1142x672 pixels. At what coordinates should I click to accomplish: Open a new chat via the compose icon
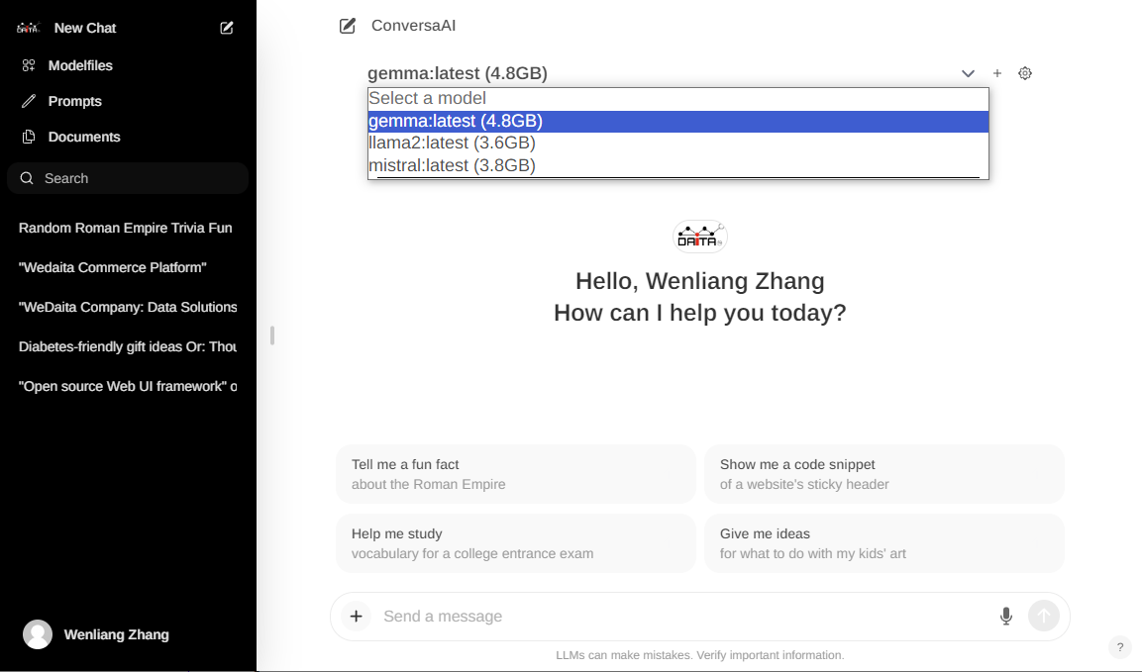tap(226, 28)
